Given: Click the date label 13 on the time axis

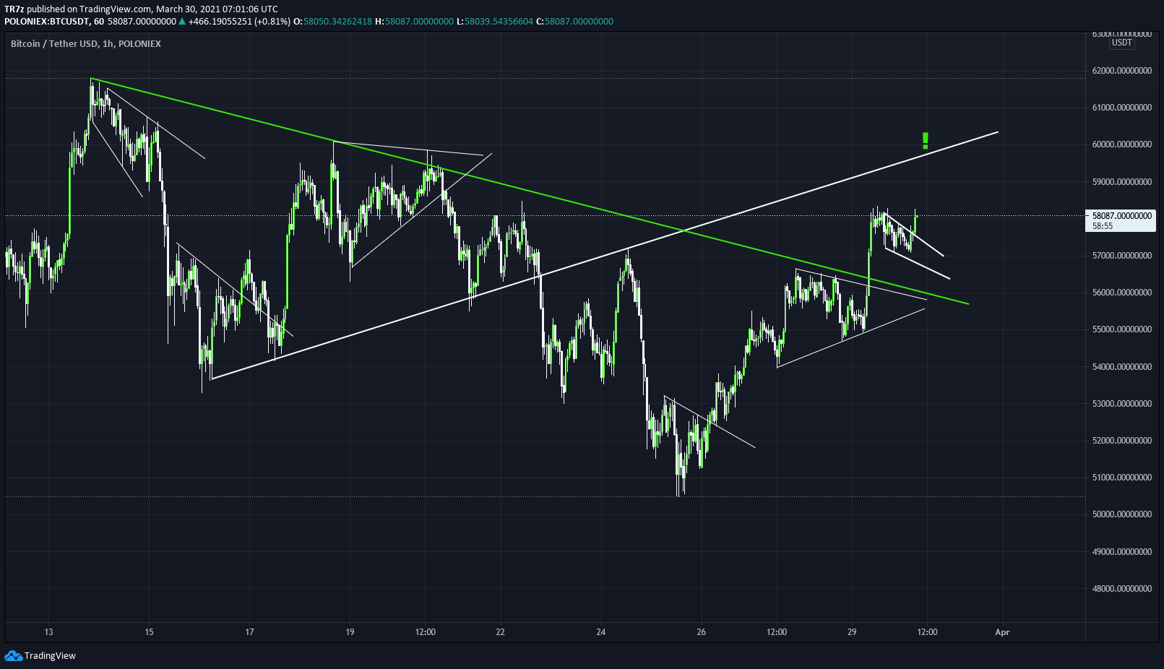Looking at the screenshot, I should 48,632.
